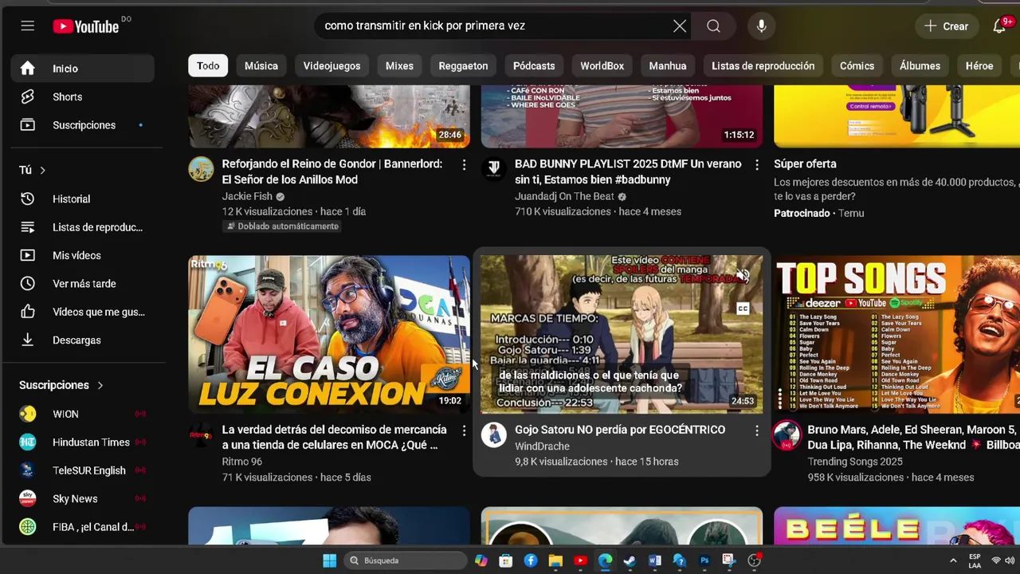Viewport: 1020px width, 574px height.
Task: Open the FIBA channel subscription
Action: (83, 527)
